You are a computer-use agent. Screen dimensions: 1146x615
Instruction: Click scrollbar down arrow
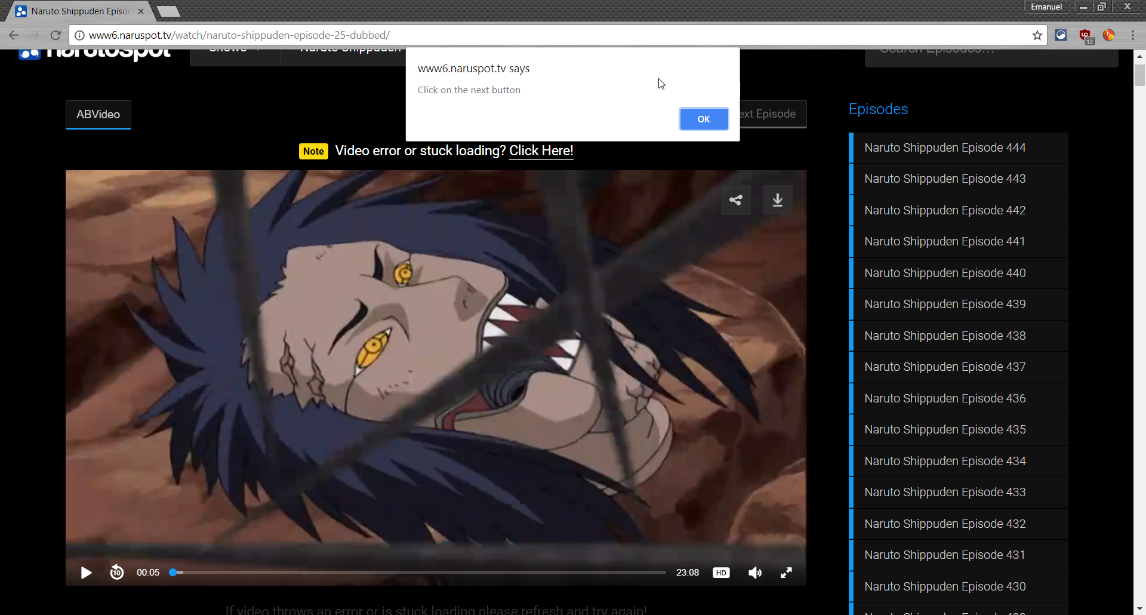[x=1139, y=608]
